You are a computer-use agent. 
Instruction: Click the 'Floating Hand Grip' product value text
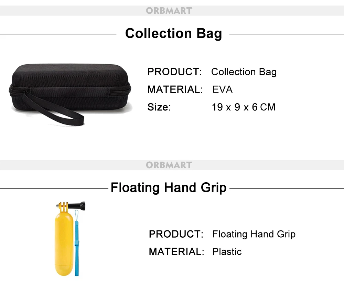click(x=254, y=235)
